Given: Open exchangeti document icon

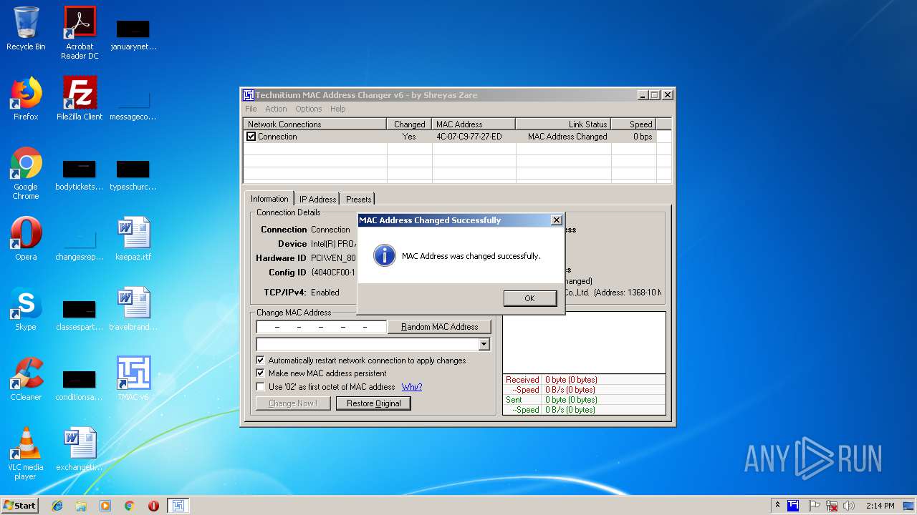Looking at the screenshot, I should pyautogui.click(x=80, y=449).
